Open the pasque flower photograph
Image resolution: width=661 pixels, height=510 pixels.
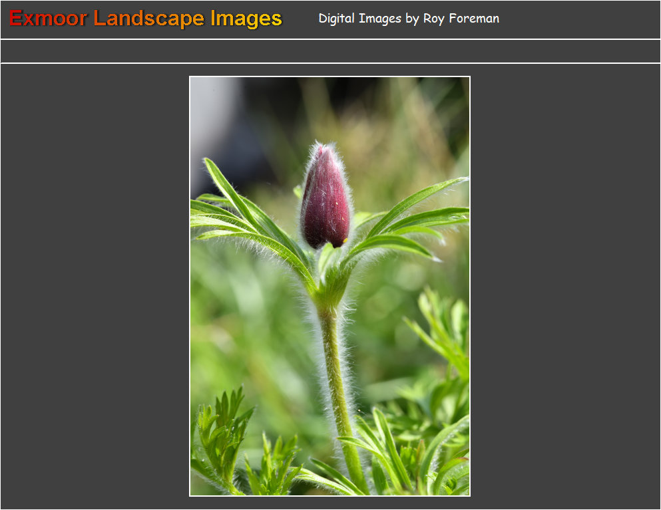pos(330,286)
